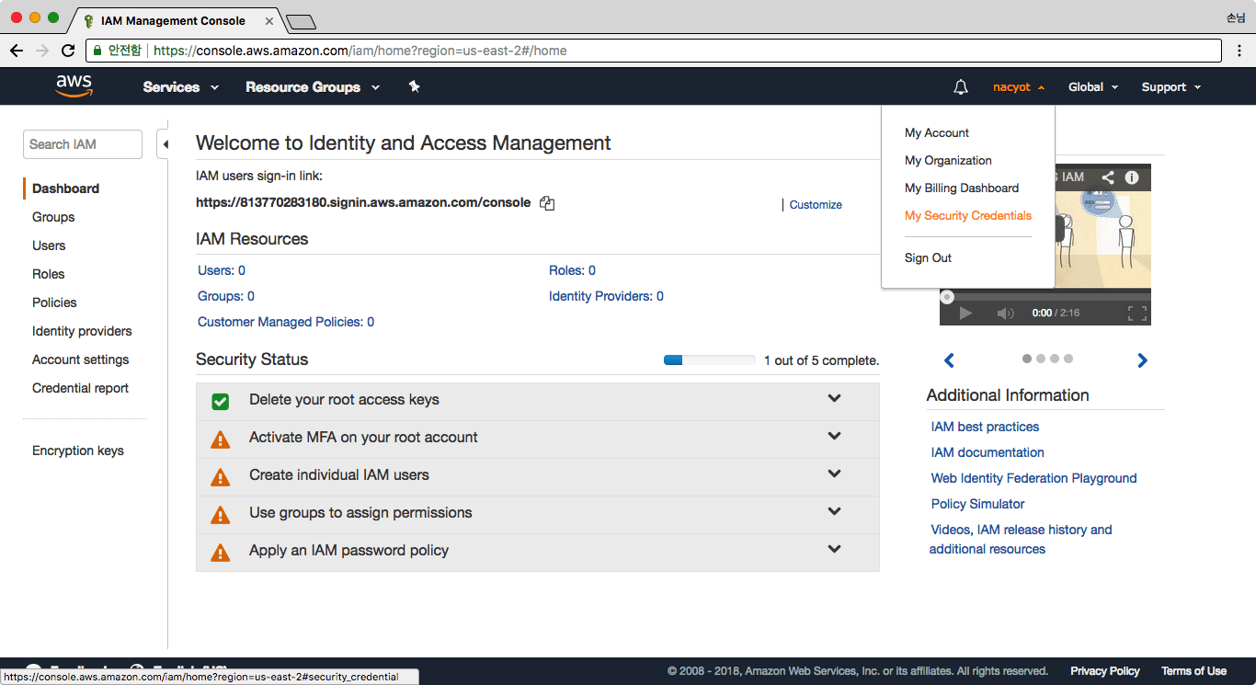Copy the IAM sign-in link icon
Screen dimensions: 1256x685
click(x=547, y=203)
